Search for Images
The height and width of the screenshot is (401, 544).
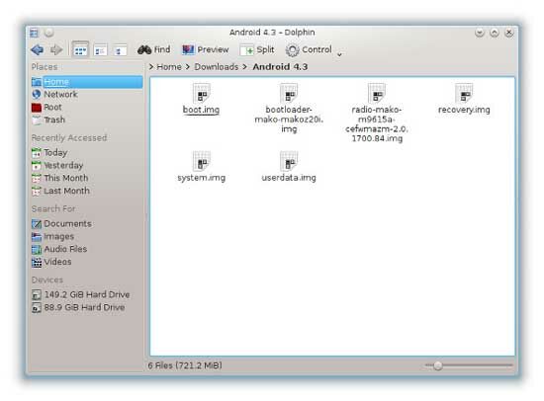[x=86, y=237]
